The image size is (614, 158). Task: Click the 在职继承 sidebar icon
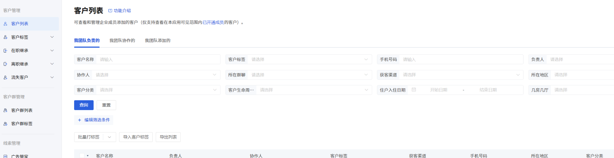coord(5,51)
